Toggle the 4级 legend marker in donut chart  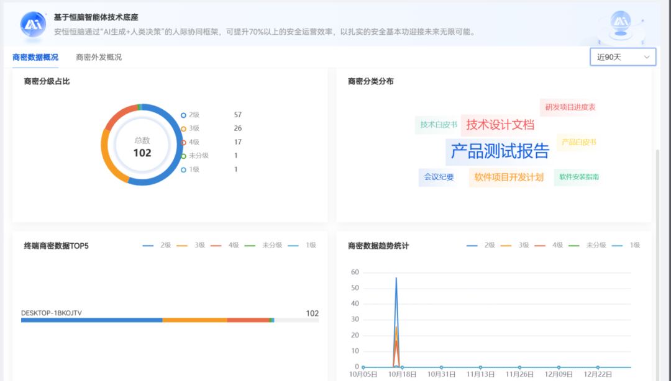point(183,142)
